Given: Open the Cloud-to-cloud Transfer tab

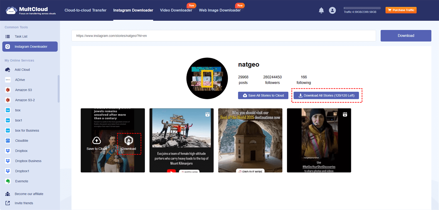Looking at the screenshot, I should coord(85,10).
